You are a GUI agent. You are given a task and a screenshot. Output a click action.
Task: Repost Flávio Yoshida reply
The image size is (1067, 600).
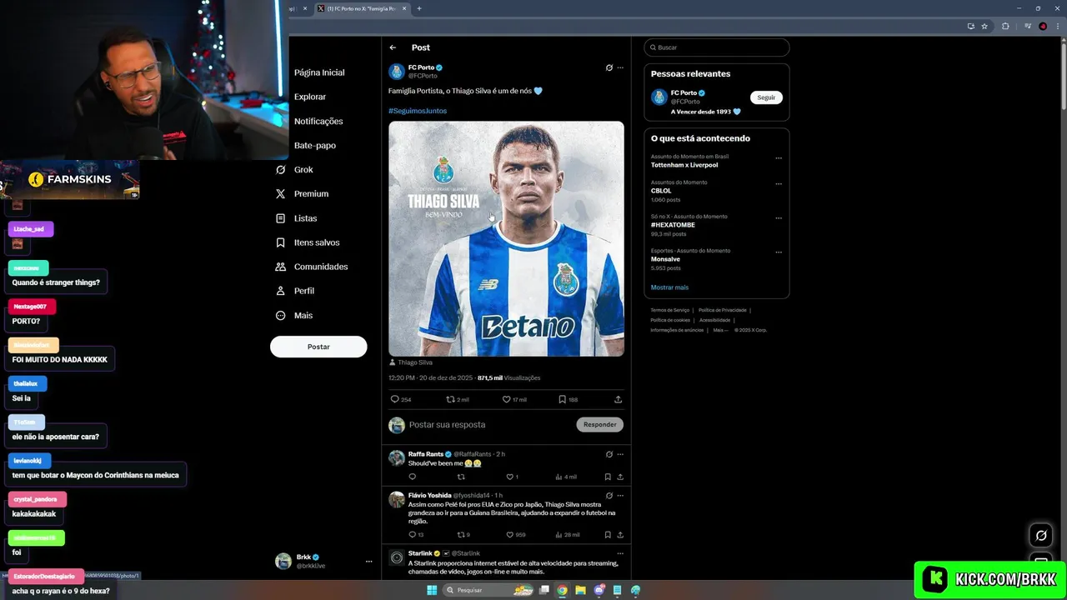point(461,535)
